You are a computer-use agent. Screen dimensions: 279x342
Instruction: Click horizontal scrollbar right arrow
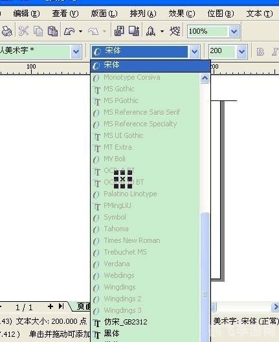pos(275,307)
